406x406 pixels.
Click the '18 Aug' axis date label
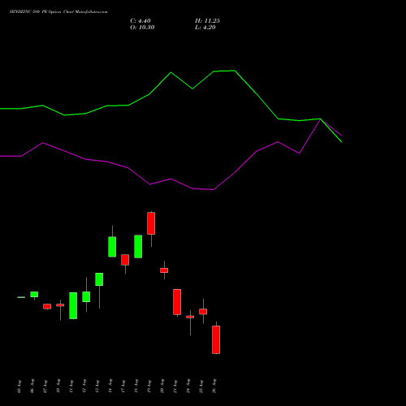136,387
